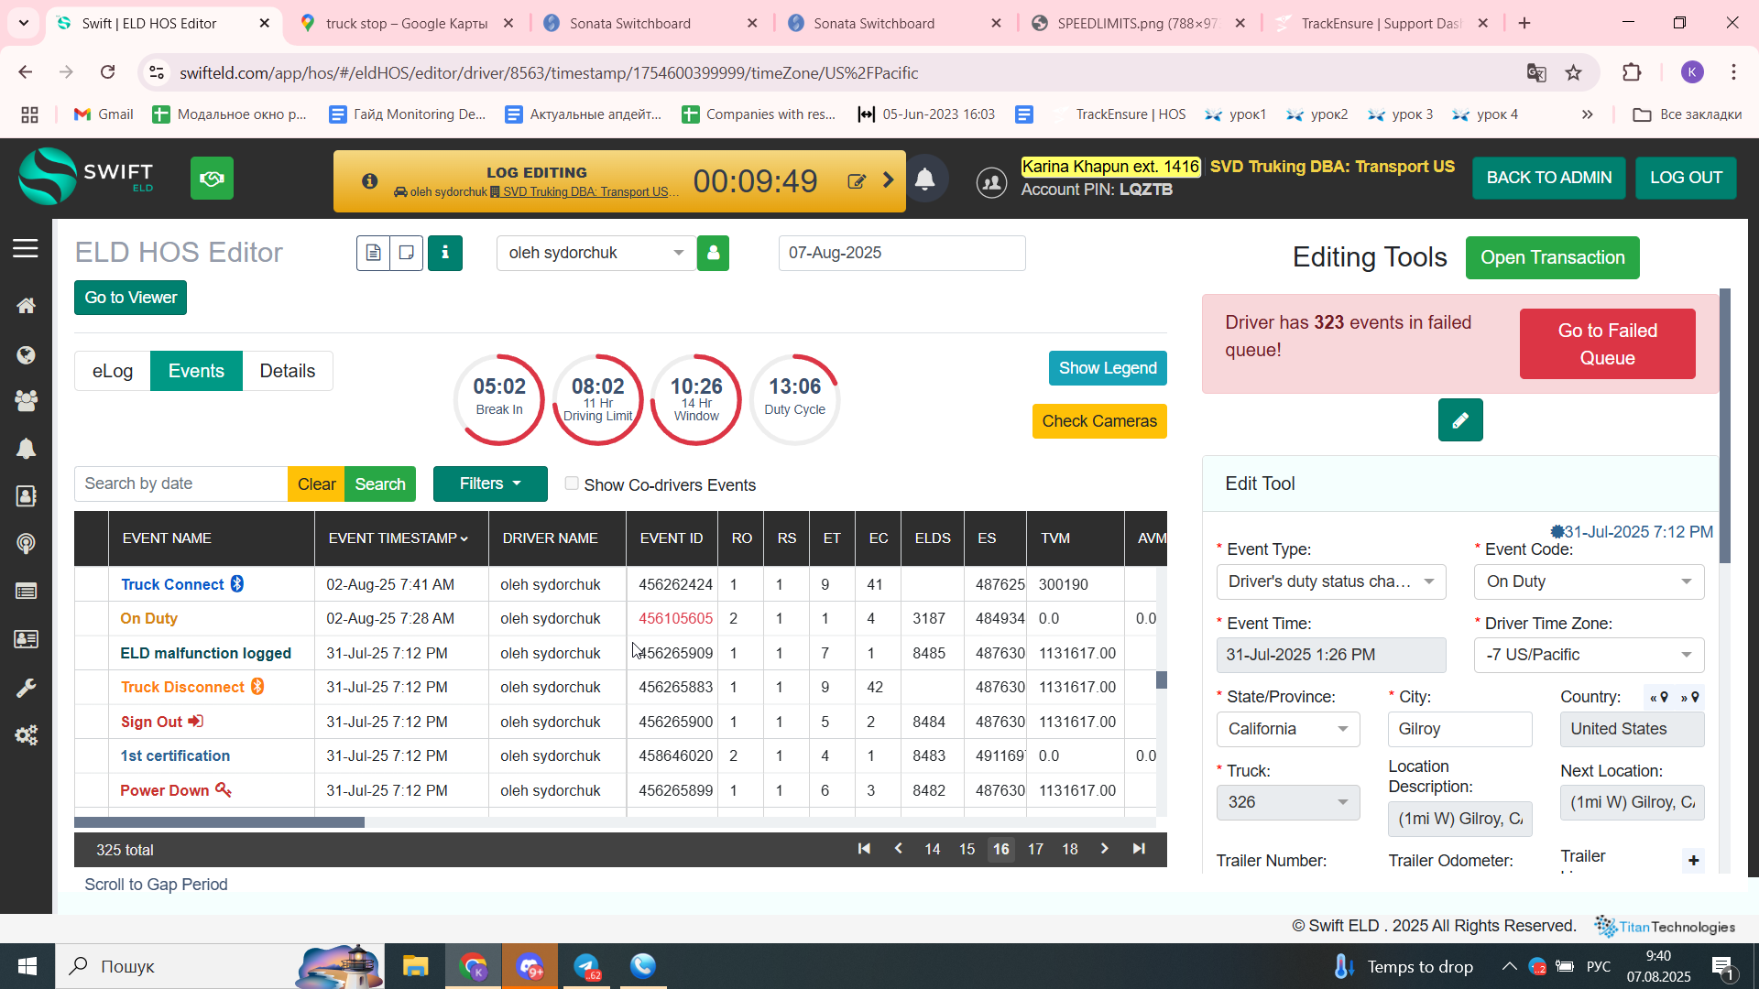Click the edit pencil icon beside the timer

[857, 181]
